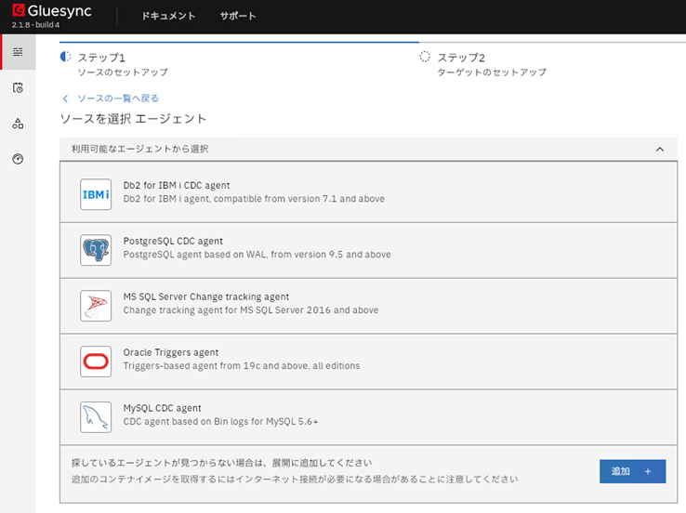
Task: Click the MySQL dolphin logo
Action: 96,417
